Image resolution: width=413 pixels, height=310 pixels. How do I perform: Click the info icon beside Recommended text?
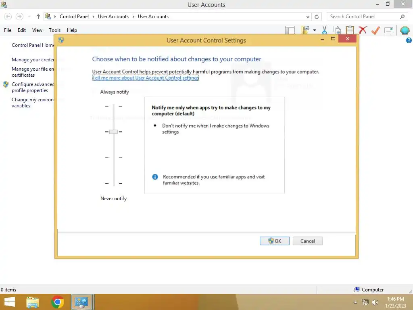click(155, 177)
